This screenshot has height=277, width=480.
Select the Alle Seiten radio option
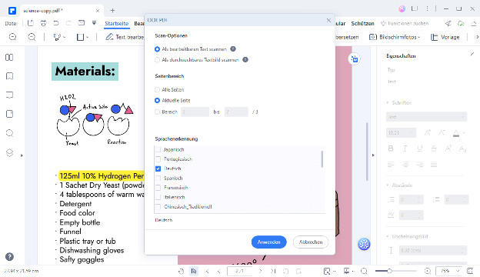157,90
